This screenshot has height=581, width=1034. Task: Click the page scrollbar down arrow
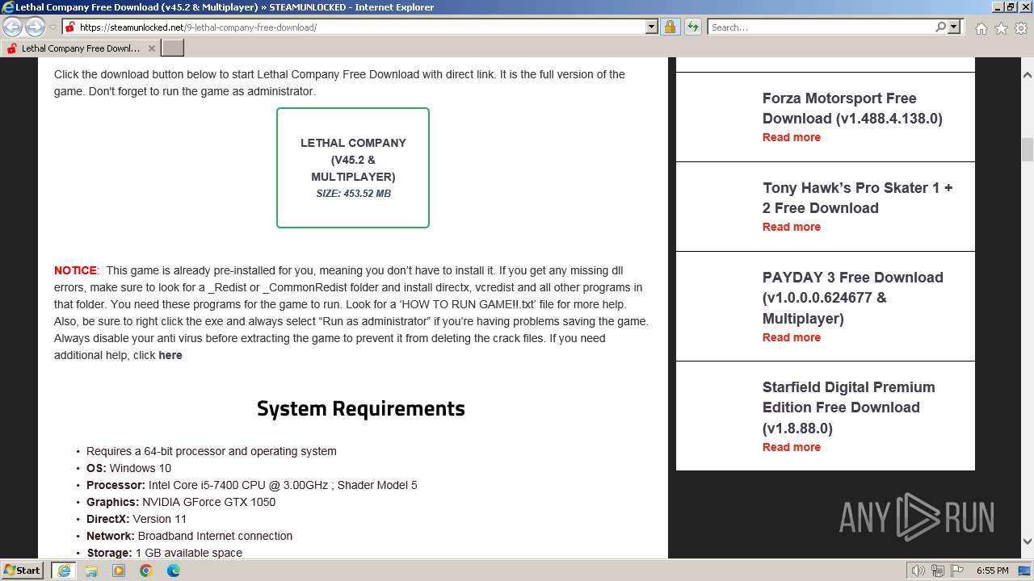click(1028, 541)
